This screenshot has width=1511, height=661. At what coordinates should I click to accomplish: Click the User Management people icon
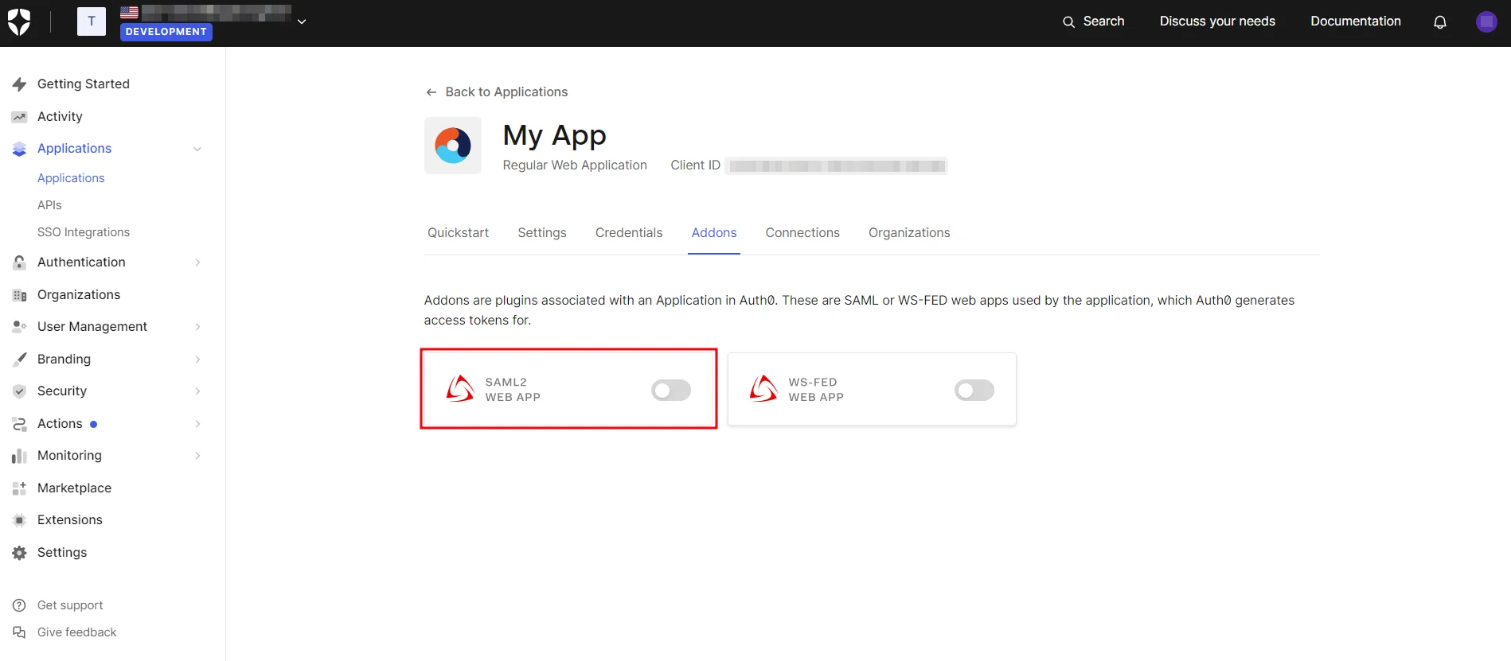coord(20,327)
